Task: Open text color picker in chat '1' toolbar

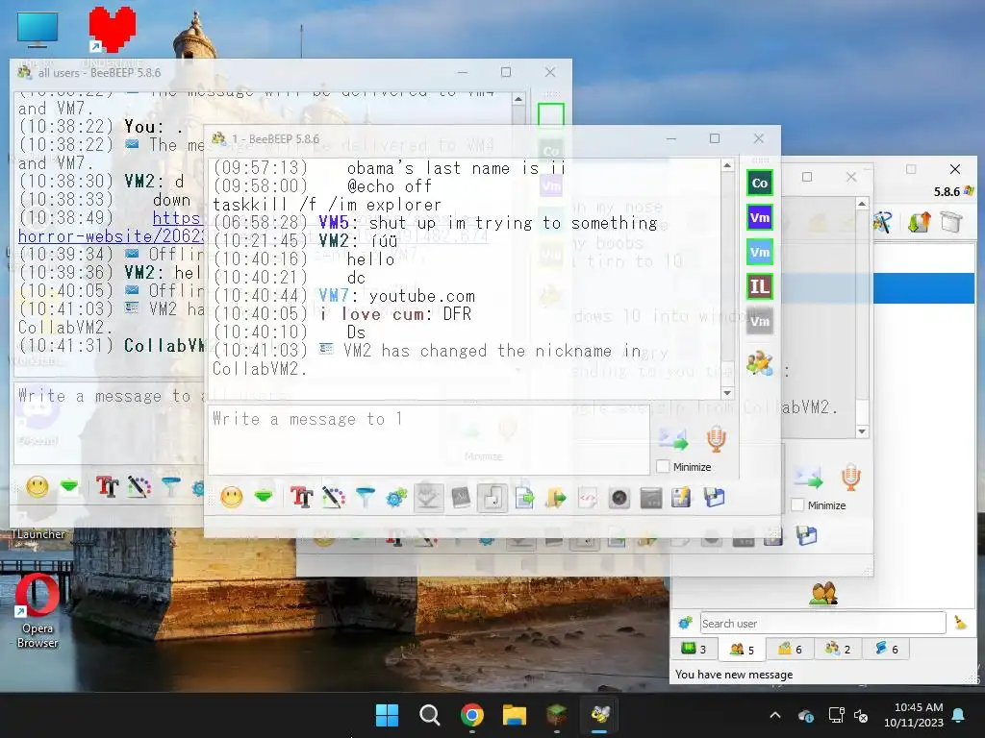Action: click(x=334, y=498)
